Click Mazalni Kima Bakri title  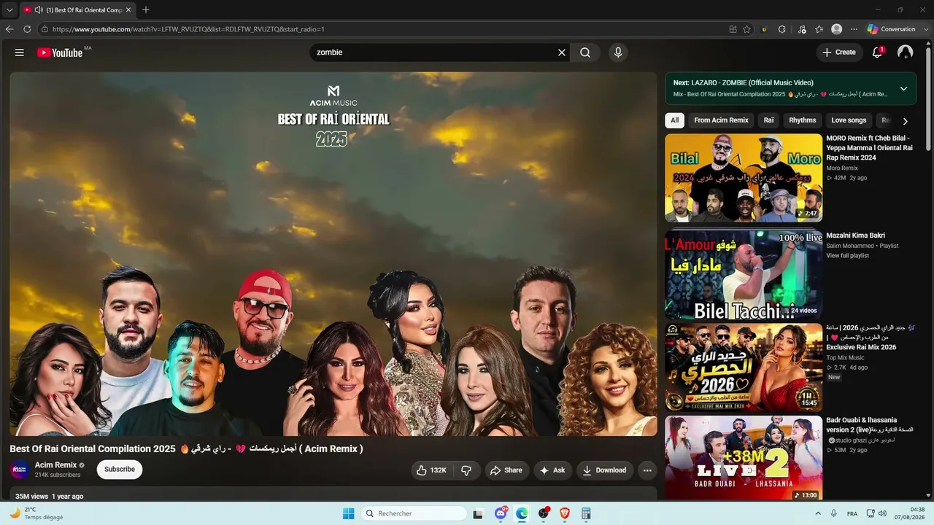pyautogui.click(x=855, y=236)
